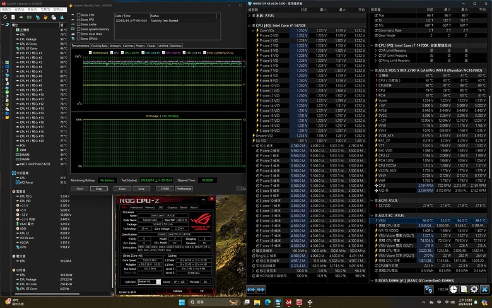Viewport: 492px width, 308px height.
Task: Open CPU-Z Socket #1 selection dropdown
Action: [158, 281]
